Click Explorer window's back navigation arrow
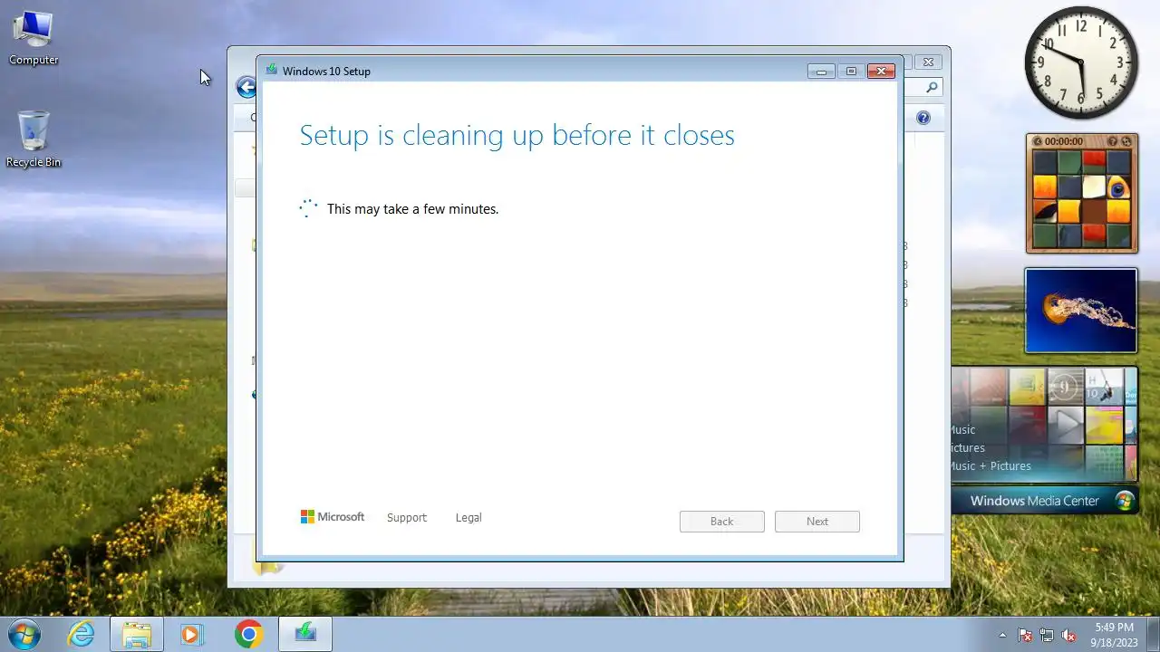Image resolution: width=1160 pixels, height=652 pixels. (246, 87)
